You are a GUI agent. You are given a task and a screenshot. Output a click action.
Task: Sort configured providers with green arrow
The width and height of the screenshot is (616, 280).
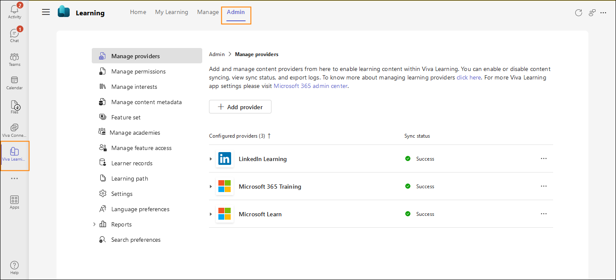tap(269, 136)
